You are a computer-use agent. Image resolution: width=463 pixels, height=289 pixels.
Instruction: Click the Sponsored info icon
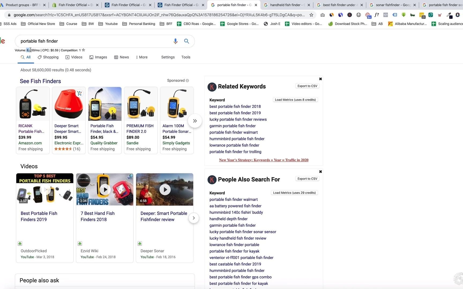187,81
